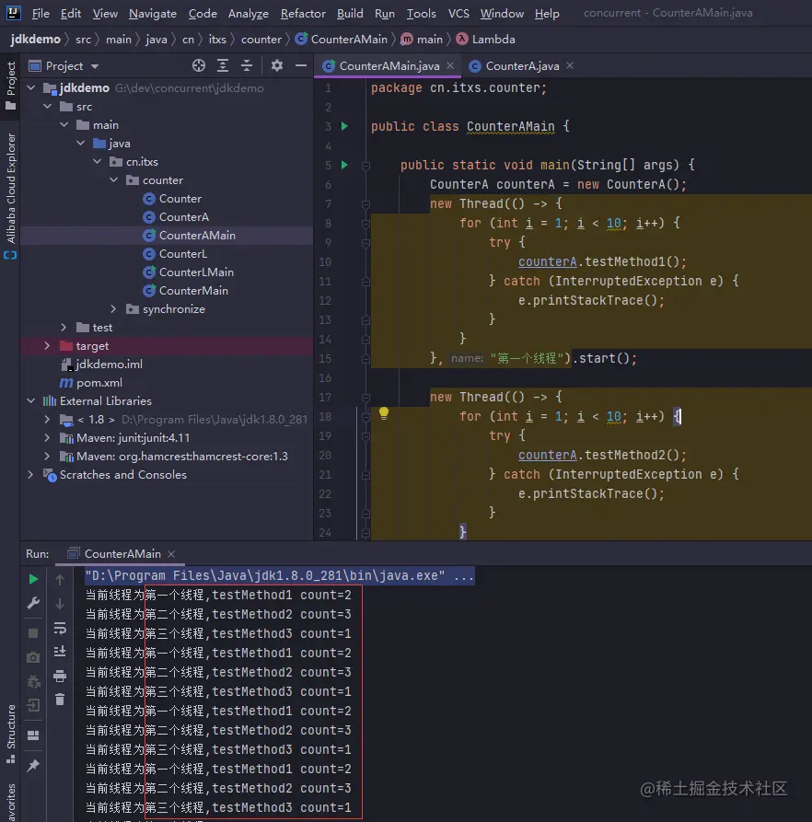Fold the lambda at line 7 gutter
The width and height of the screenshot is (812, 822).
click(365, 204)
